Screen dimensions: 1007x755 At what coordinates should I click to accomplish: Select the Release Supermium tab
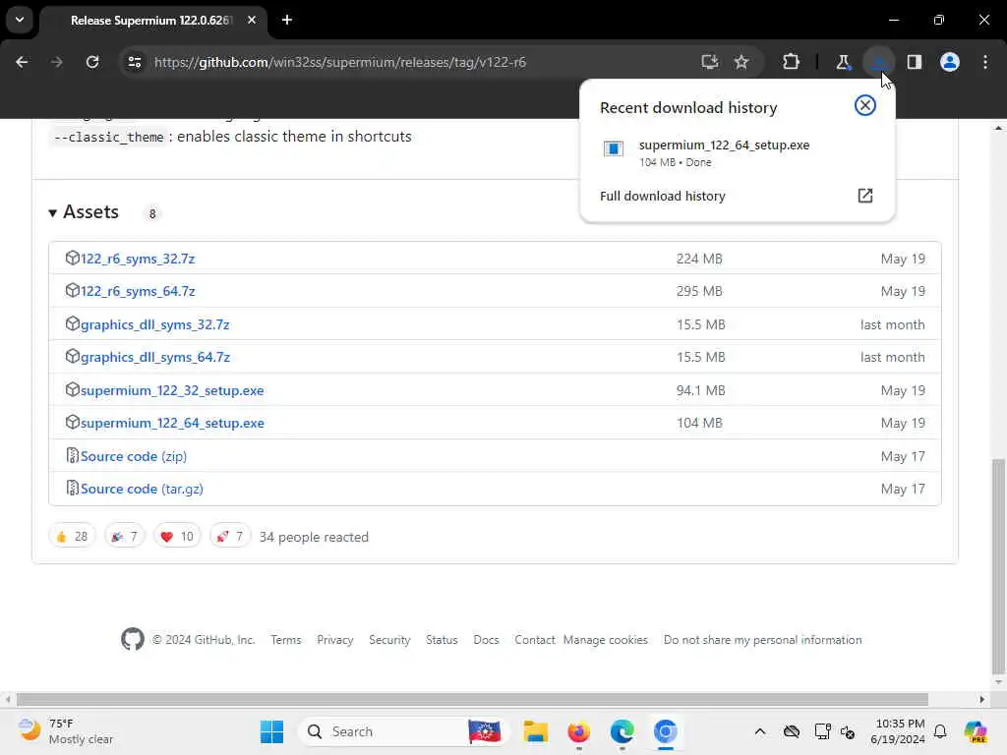click(x=151, y=21)
